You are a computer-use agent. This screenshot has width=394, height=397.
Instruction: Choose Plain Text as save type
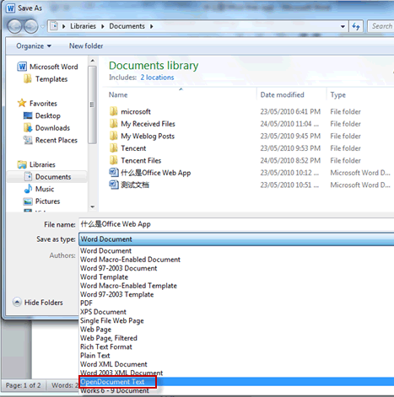point(94,356)
